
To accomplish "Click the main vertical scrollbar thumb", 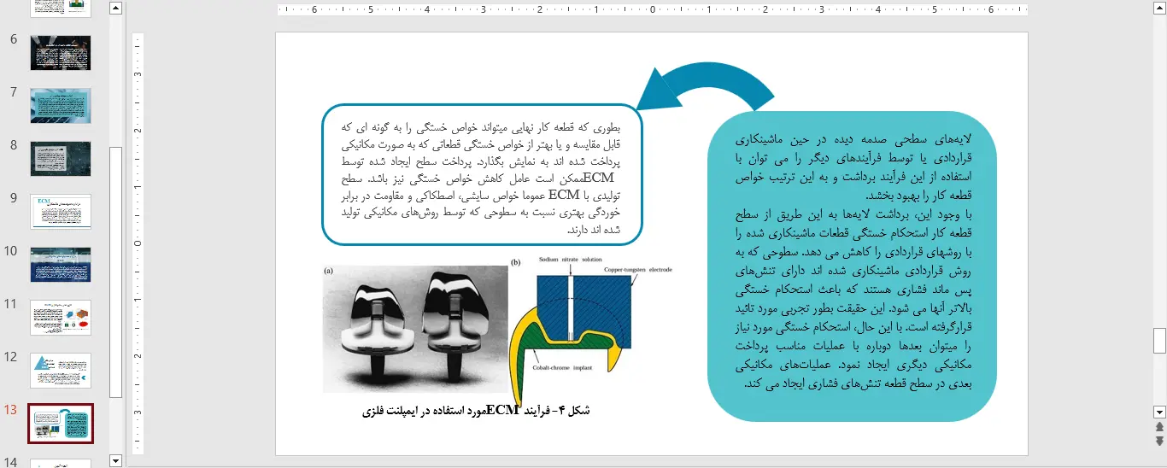I will [x=1159, y=341].
